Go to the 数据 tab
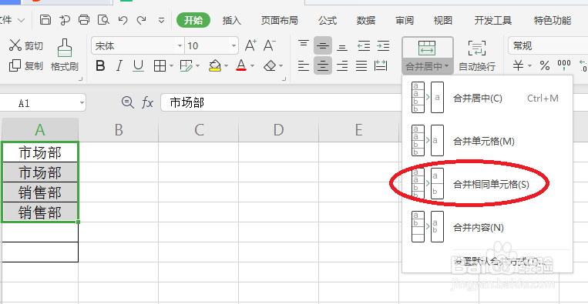The image size is (588, 304). [366, 20]
